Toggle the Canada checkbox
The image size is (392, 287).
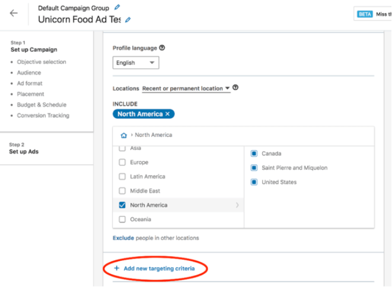tap(254, 153)
